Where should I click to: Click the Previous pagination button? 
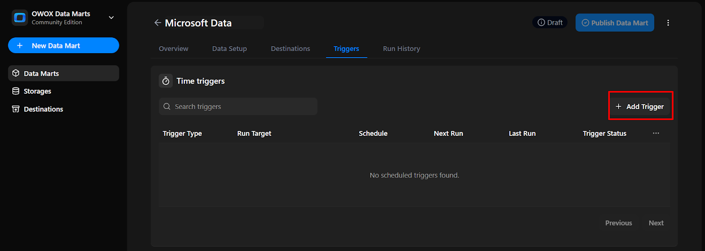(619, 223)
